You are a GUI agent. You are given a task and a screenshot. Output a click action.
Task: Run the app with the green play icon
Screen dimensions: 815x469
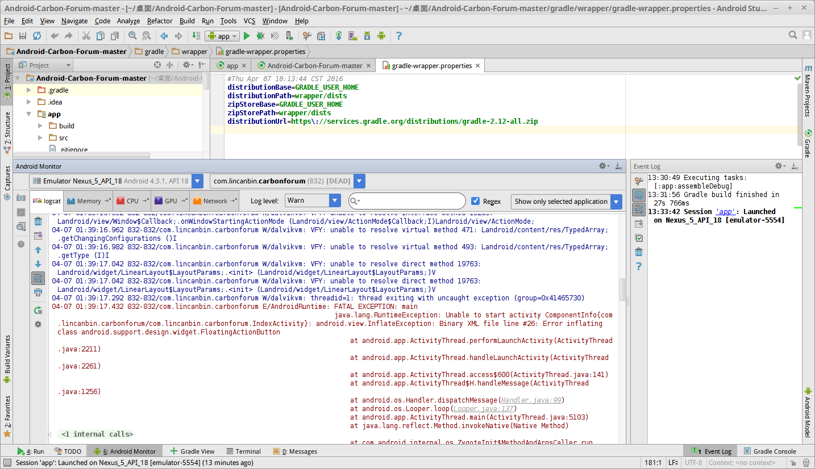247,36
